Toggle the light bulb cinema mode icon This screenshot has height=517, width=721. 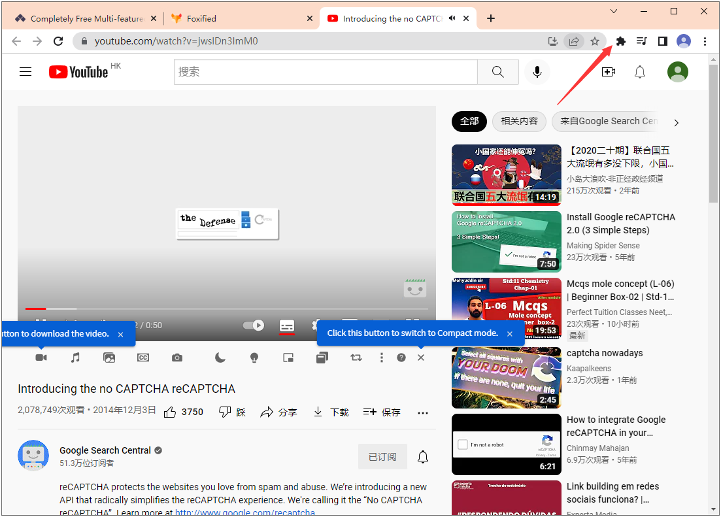pos(254,358)
